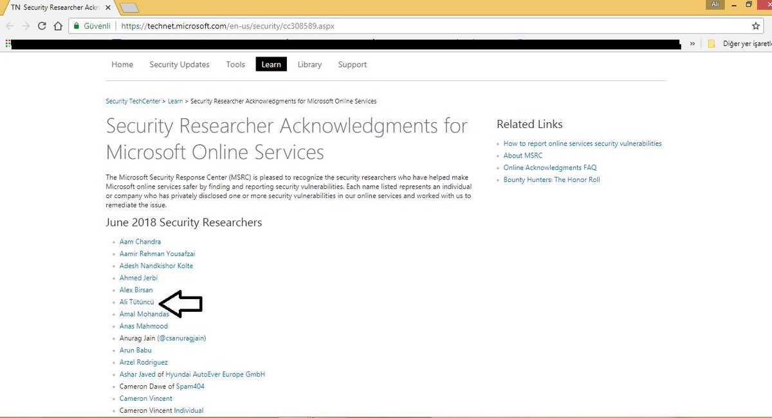Reload the current page
The width and height of the screenshot is (772, 418).
41,26
